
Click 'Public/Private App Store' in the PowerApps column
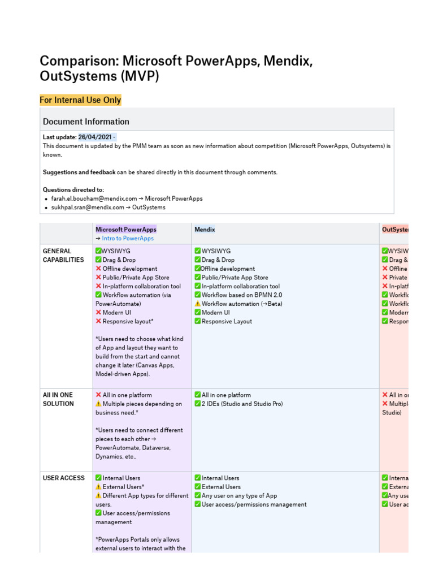136,278
